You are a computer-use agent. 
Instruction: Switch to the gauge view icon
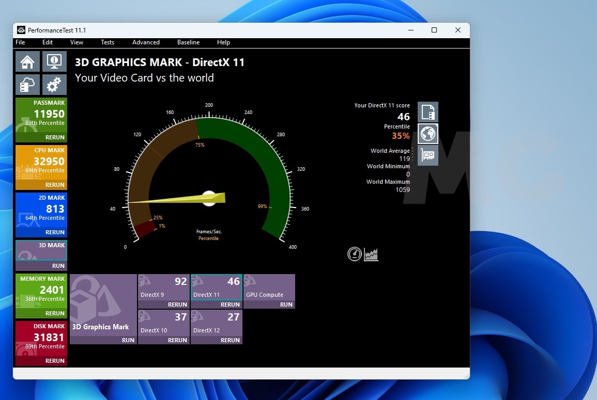tap(355, 254)
